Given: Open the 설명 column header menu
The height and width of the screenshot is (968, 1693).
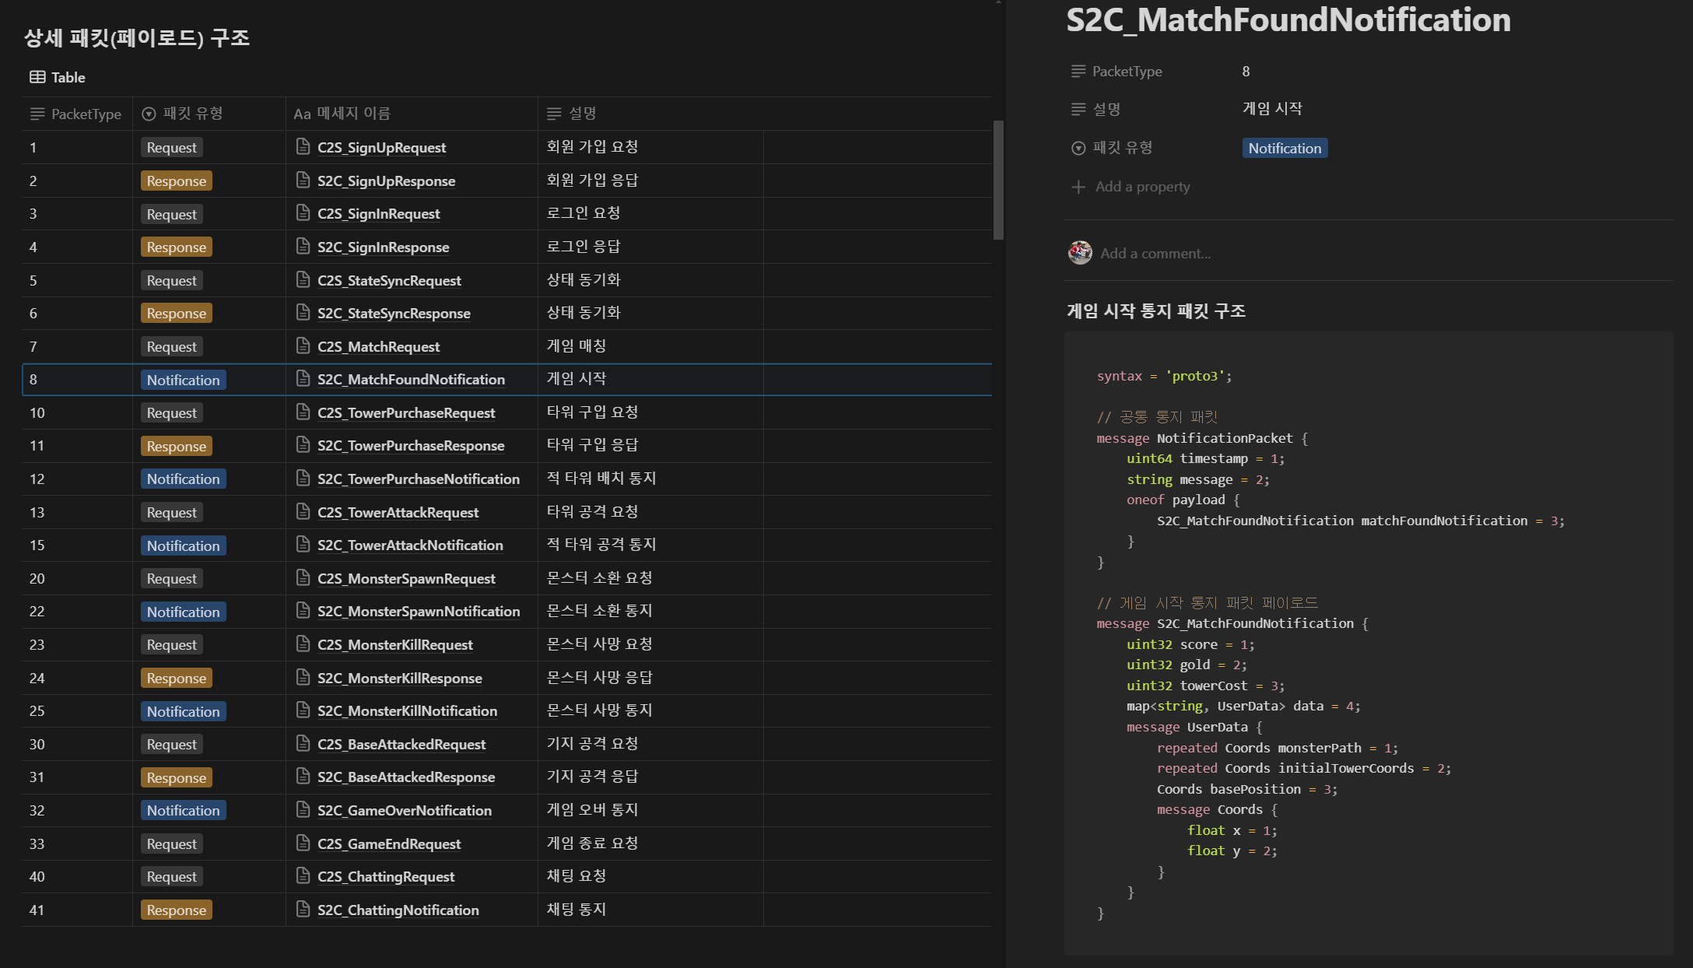Looking at the screenshot, I should coord(650,114).
